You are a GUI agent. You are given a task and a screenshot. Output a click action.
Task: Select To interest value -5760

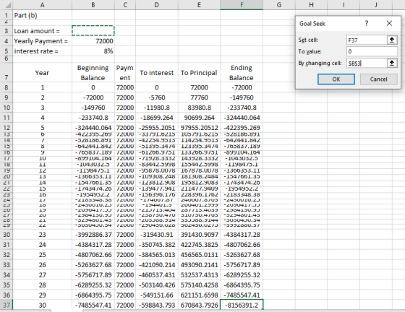157,97
